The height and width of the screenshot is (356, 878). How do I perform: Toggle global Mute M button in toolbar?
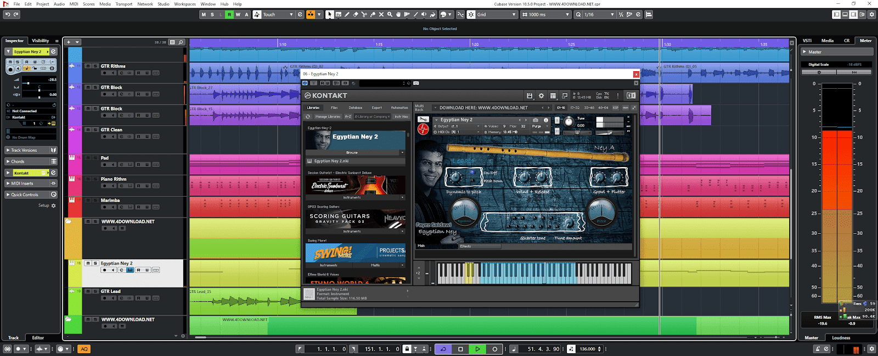pos(204,15)
